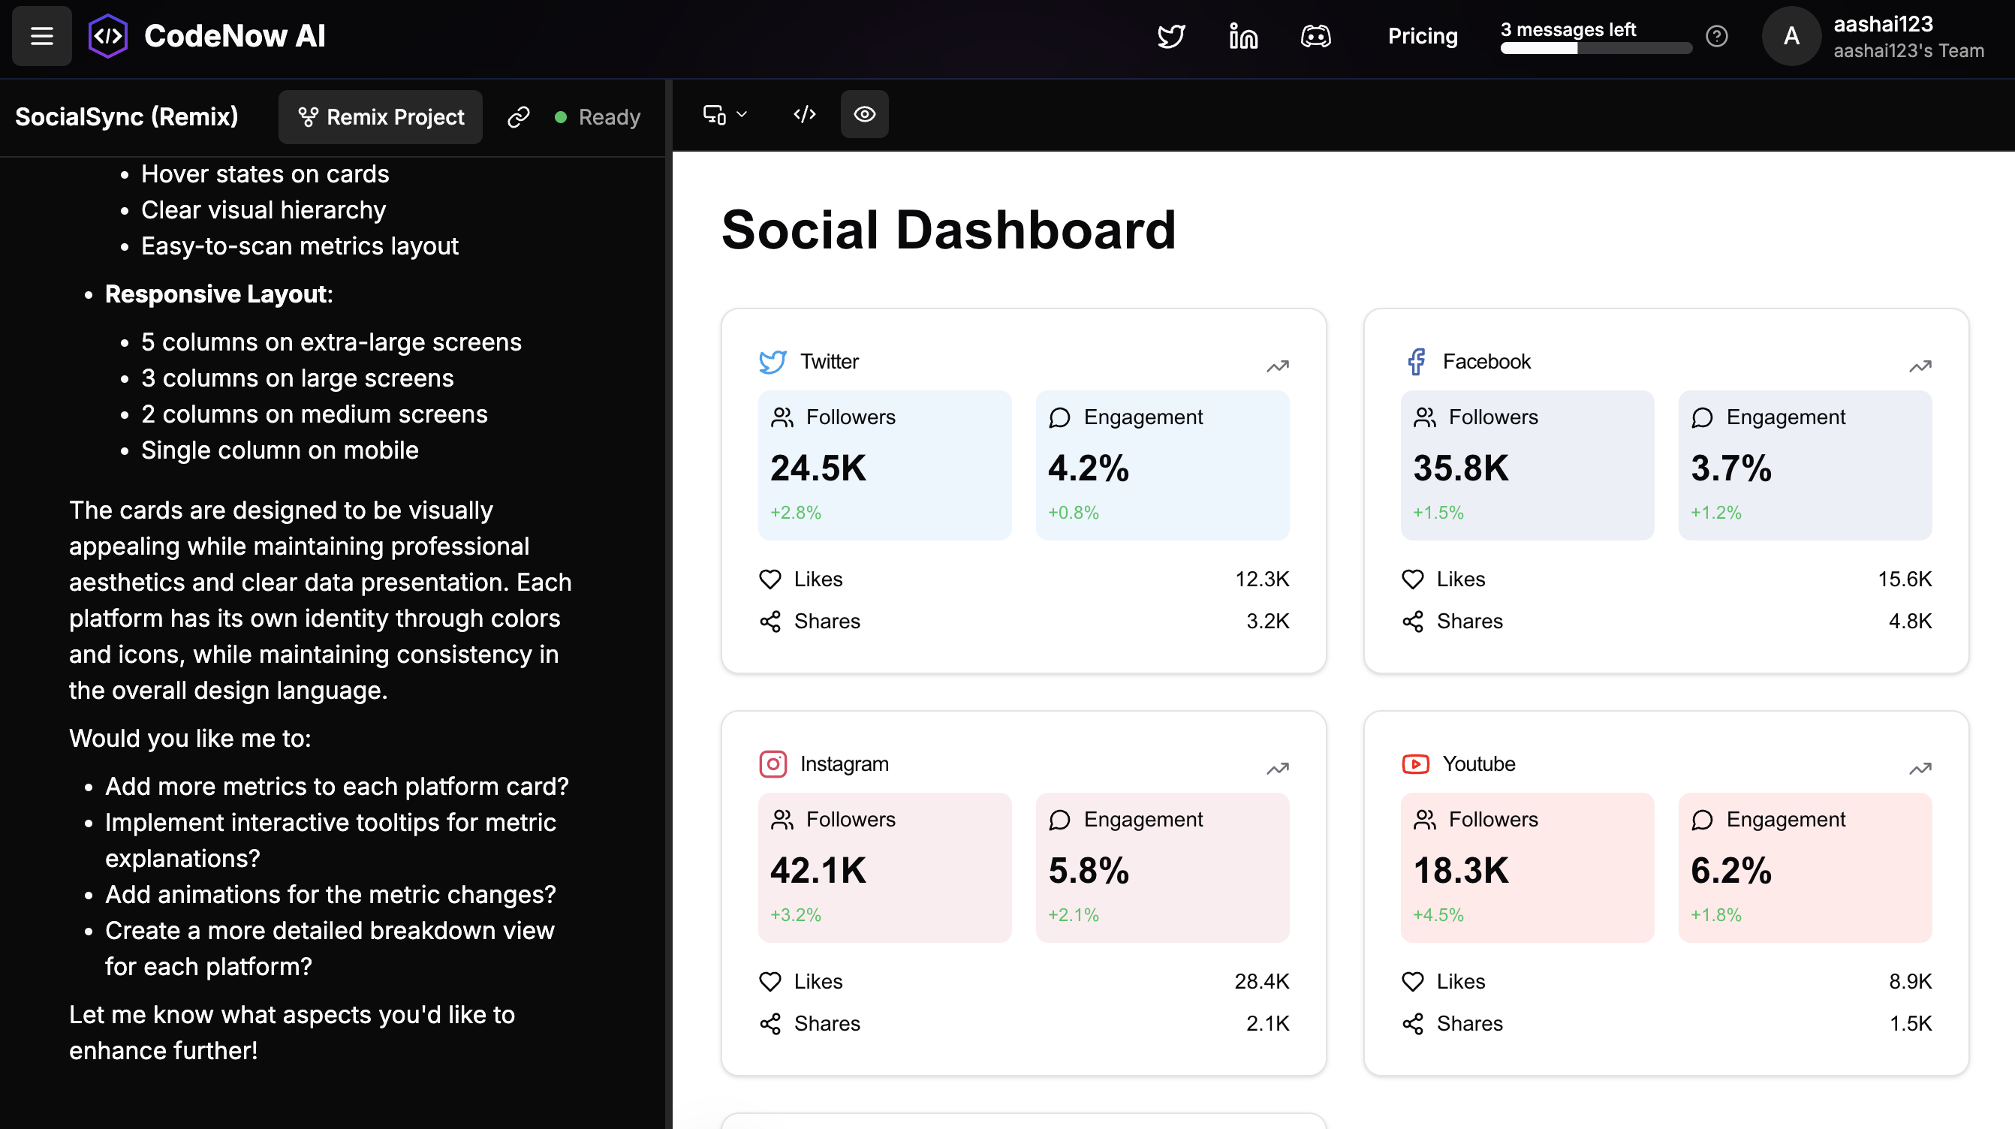Expand the device size dropdown
Viewport: 2015px width, 1129px height.
point(725,114)
